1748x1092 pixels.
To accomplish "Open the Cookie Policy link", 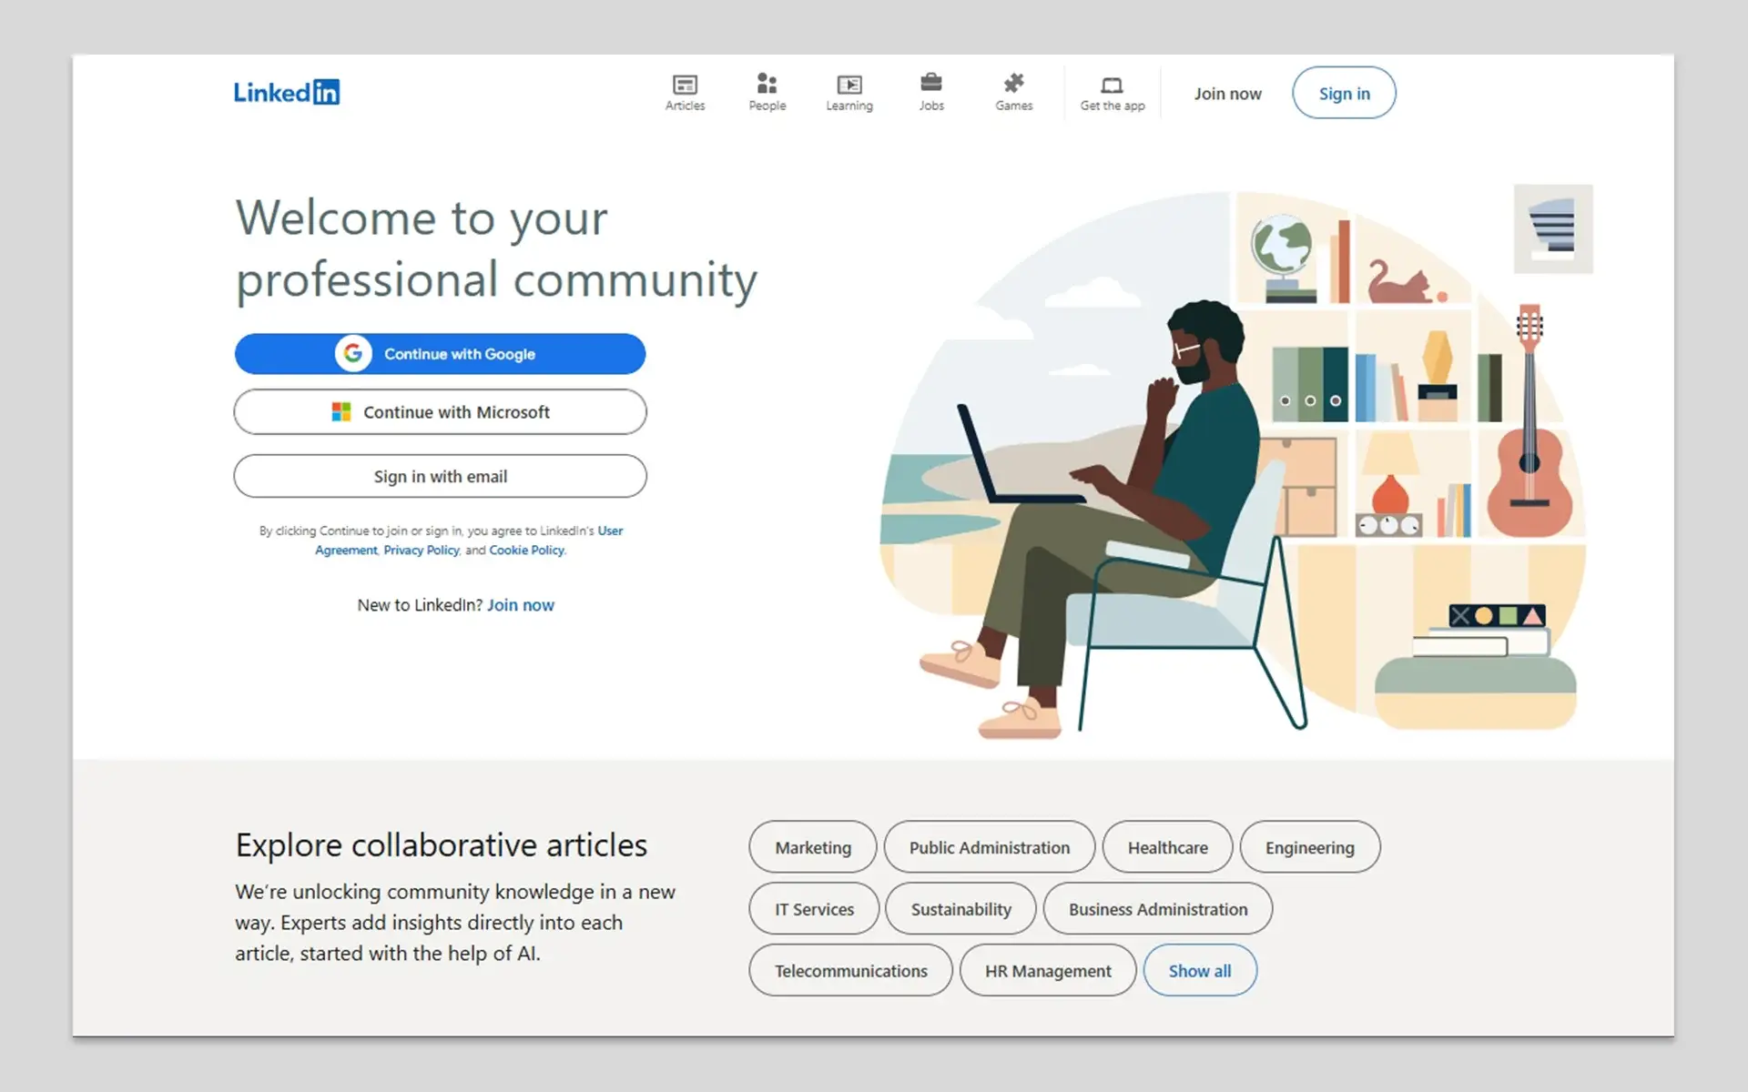I will (526, 551).
